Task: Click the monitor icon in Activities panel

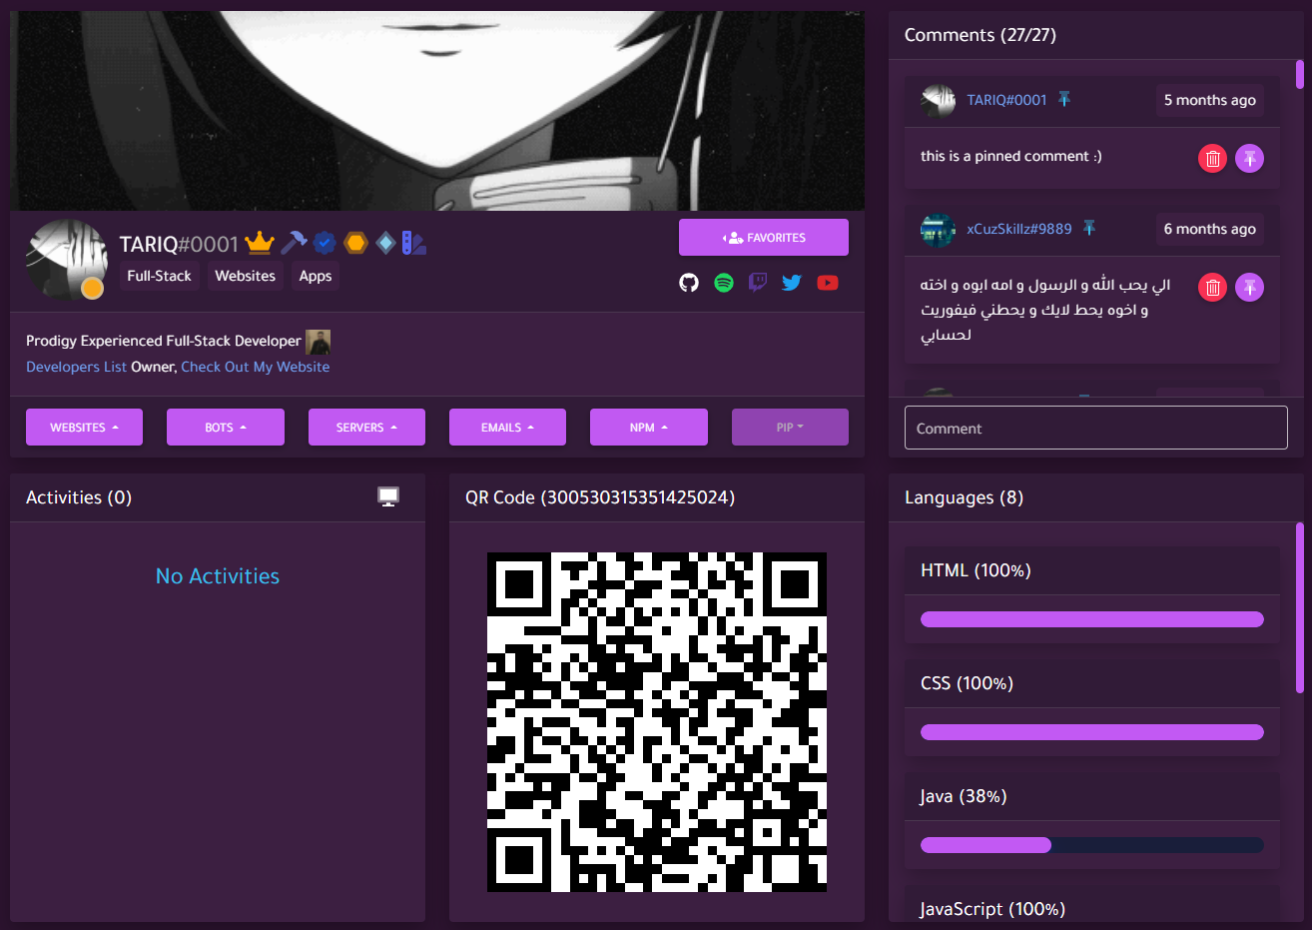Action: (x=388, y=496)
